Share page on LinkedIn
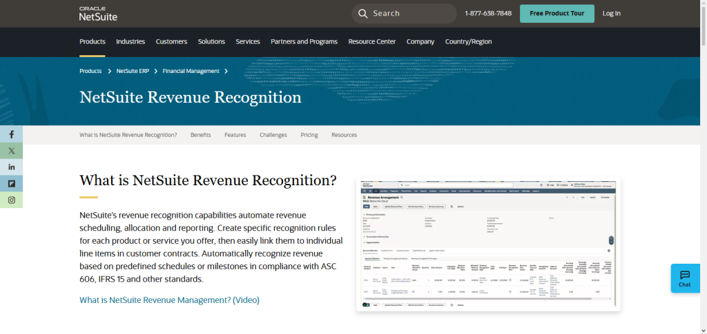707x334 pixels. pos(11,167)
